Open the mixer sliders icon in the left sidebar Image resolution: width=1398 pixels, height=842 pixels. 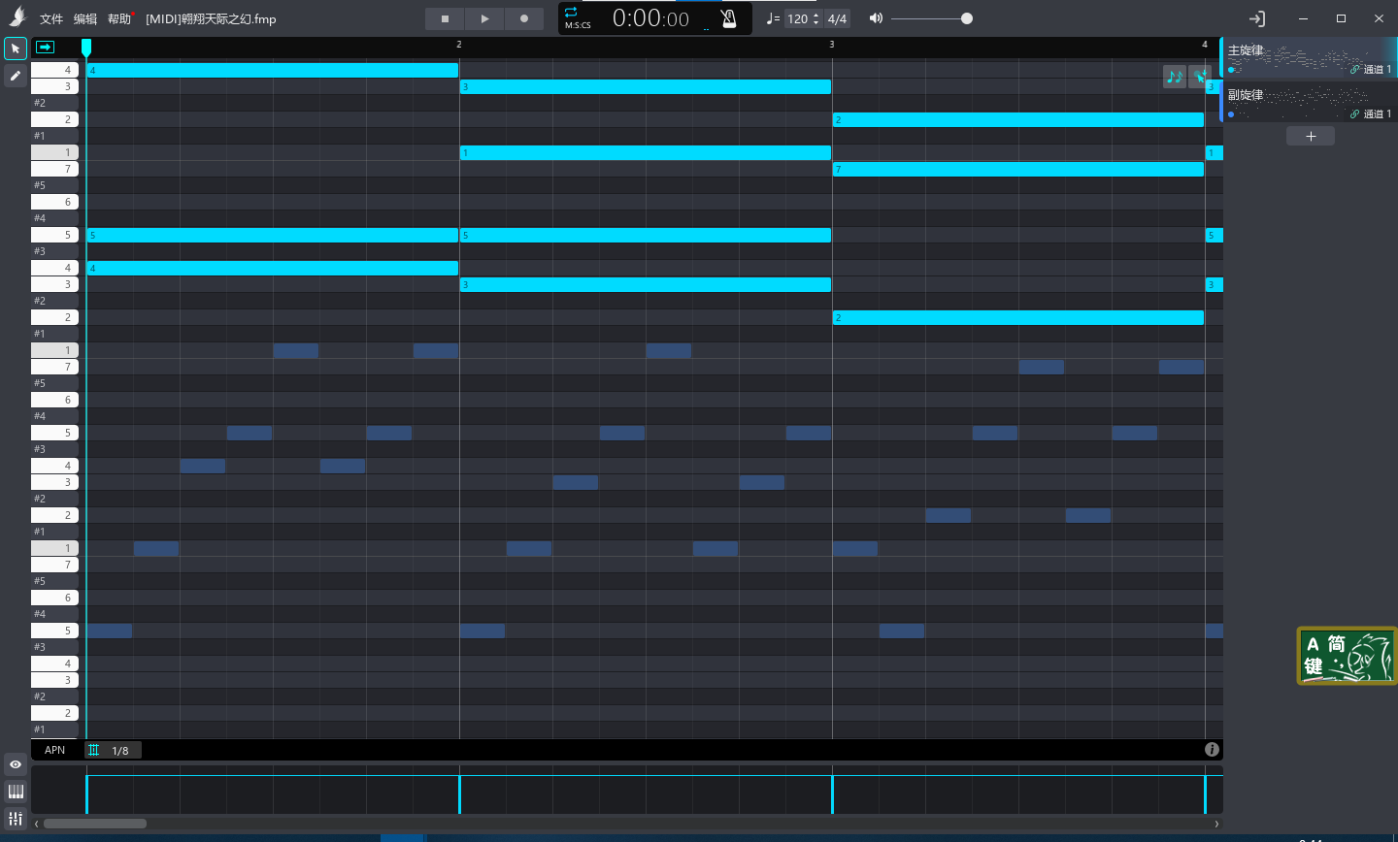point(16,819)
